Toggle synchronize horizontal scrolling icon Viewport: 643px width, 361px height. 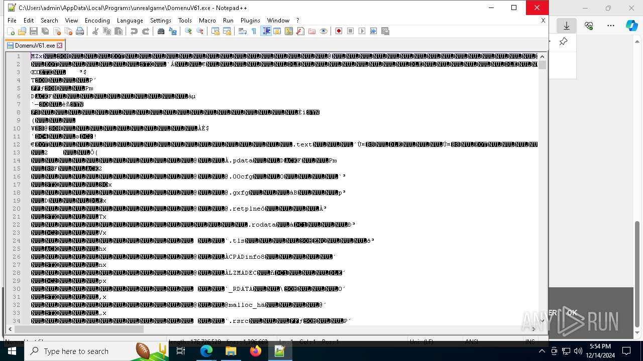(x=227, y=31)
